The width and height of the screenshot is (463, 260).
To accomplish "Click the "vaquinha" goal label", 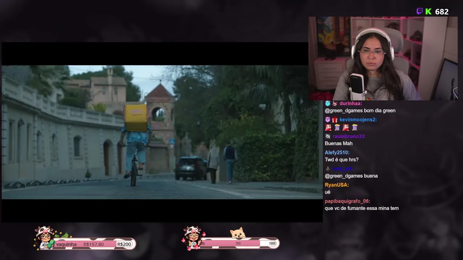I will pyautogui.click(x=66, y=244).
